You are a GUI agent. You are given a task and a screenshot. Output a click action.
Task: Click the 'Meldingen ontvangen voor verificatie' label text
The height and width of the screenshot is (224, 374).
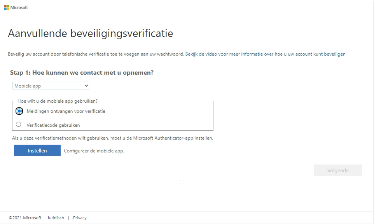pos(66,111)
